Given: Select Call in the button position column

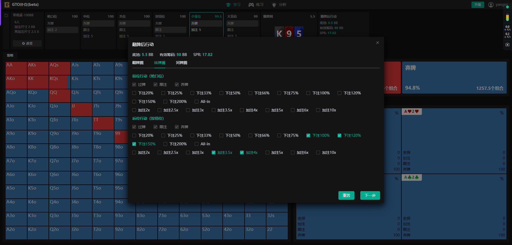Looking at the screenshot, I should (x=170, y=30).
